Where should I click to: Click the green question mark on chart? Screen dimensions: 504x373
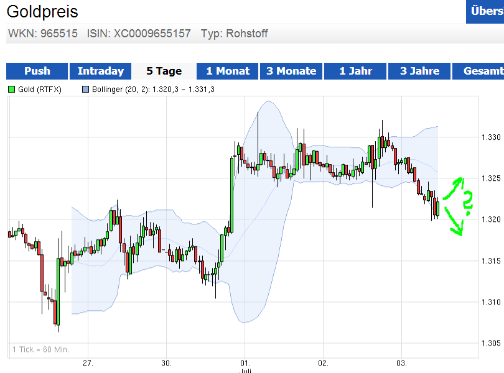[468, 199]
